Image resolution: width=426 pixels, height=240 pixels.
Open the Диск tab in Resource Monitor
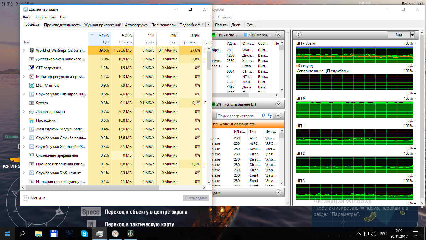coord(236,25)
